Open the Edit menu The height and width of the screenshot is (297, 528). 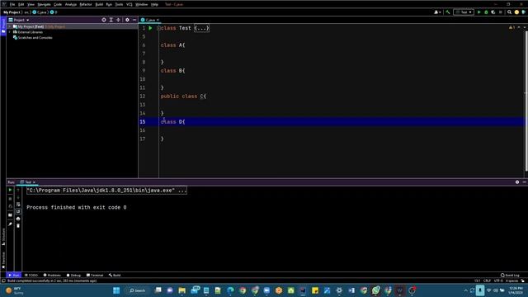pyautogui.click(x=21, y=4)
